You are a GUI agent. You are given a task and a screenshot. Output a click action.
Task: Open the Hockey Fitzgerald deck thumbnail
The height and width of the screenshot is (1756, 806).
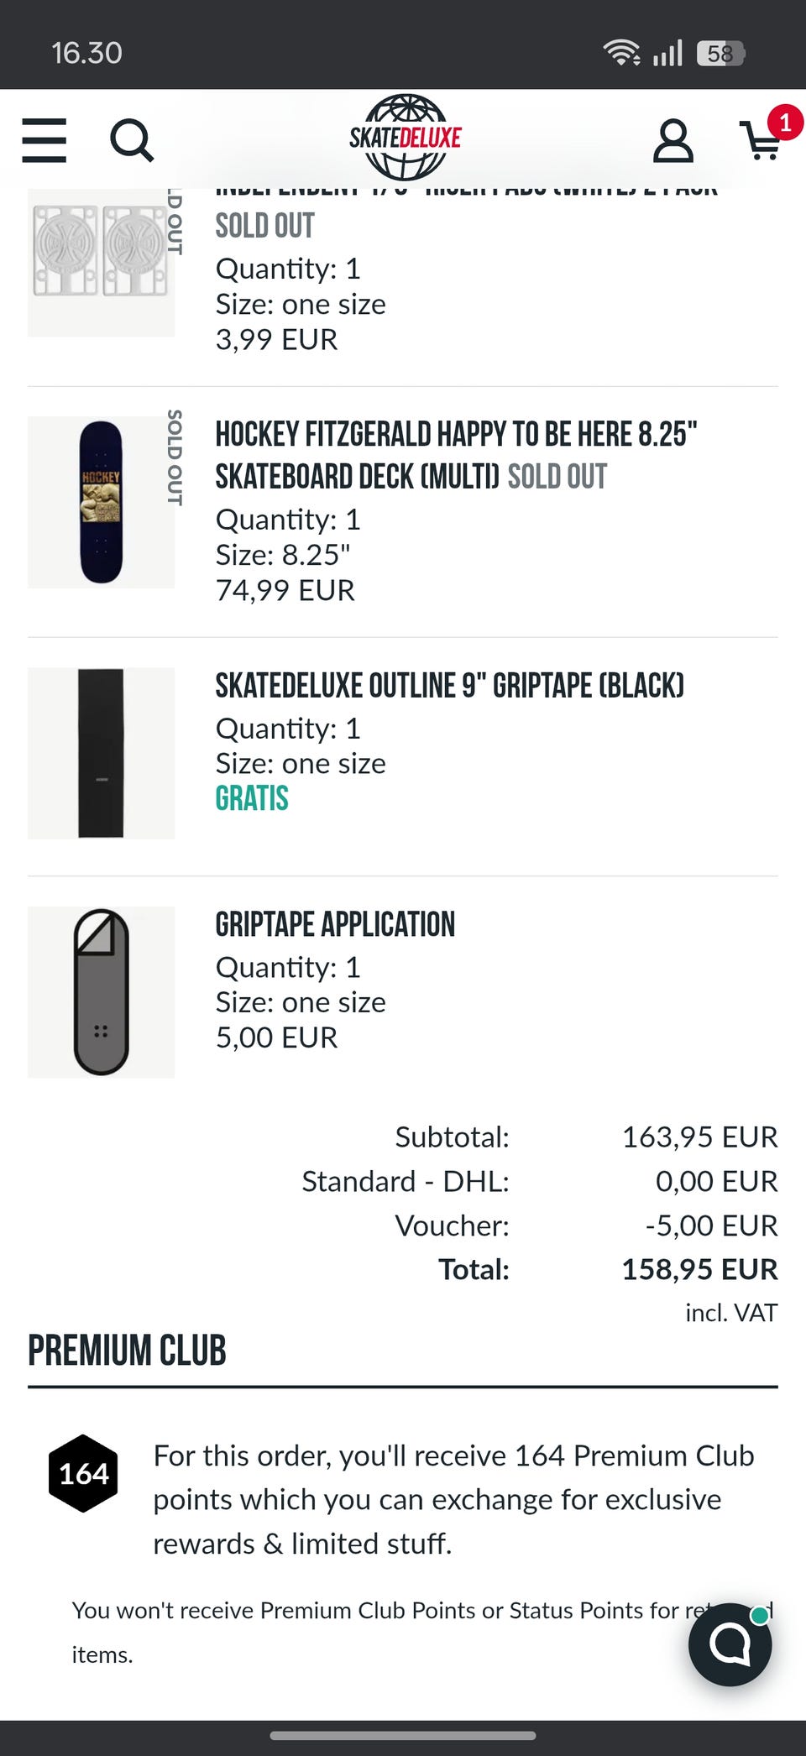101,502
